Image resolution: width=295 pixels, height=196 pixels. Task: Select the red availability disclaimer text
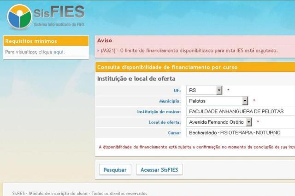coord(197,147)
